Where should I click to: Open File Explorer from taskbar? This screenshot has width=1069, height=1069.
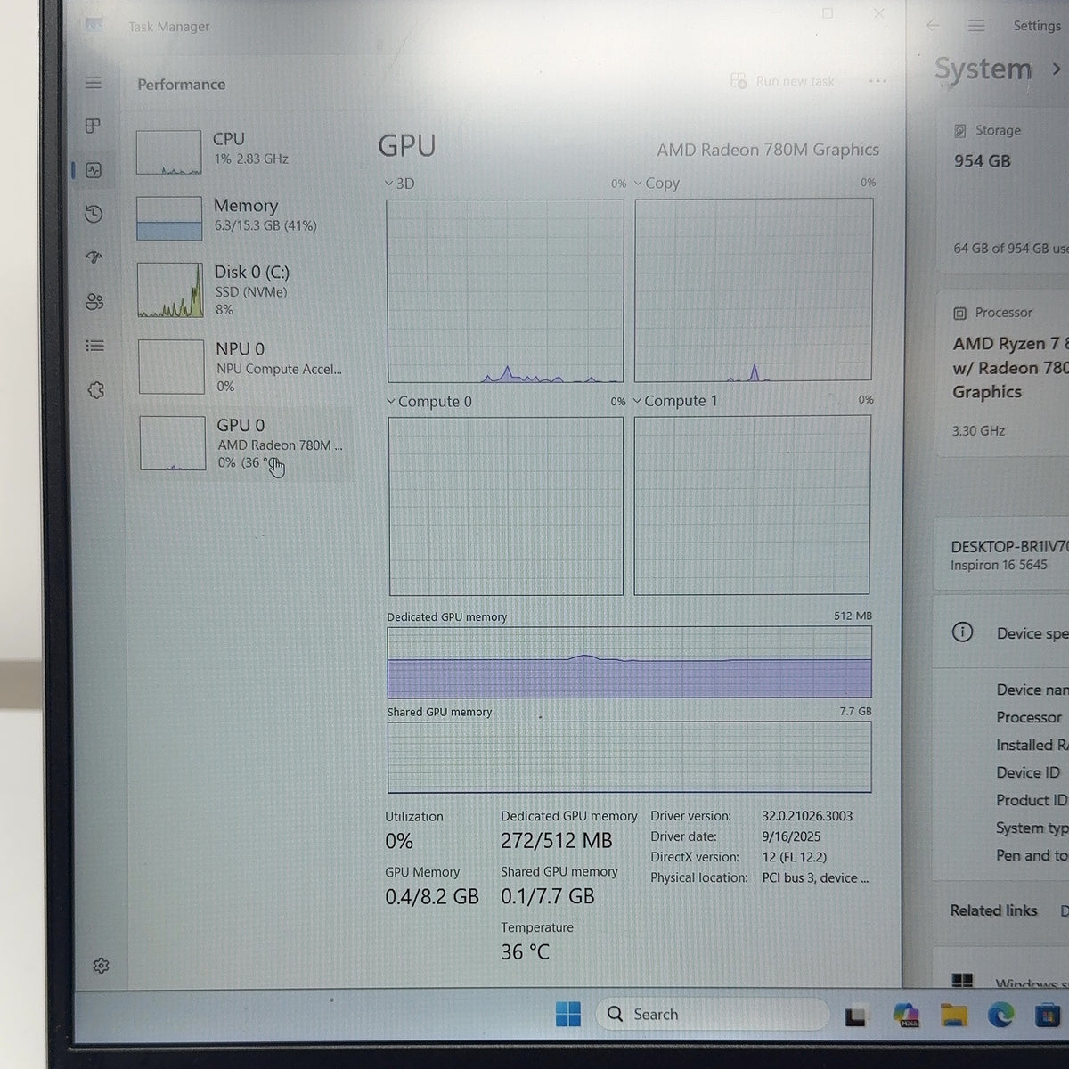[953, 1015]
